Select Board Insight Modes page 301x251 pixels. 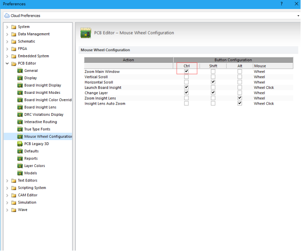tap(42, 92)
